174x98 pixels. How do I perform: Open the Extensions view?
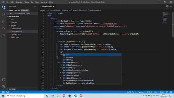tap(3, 36)
